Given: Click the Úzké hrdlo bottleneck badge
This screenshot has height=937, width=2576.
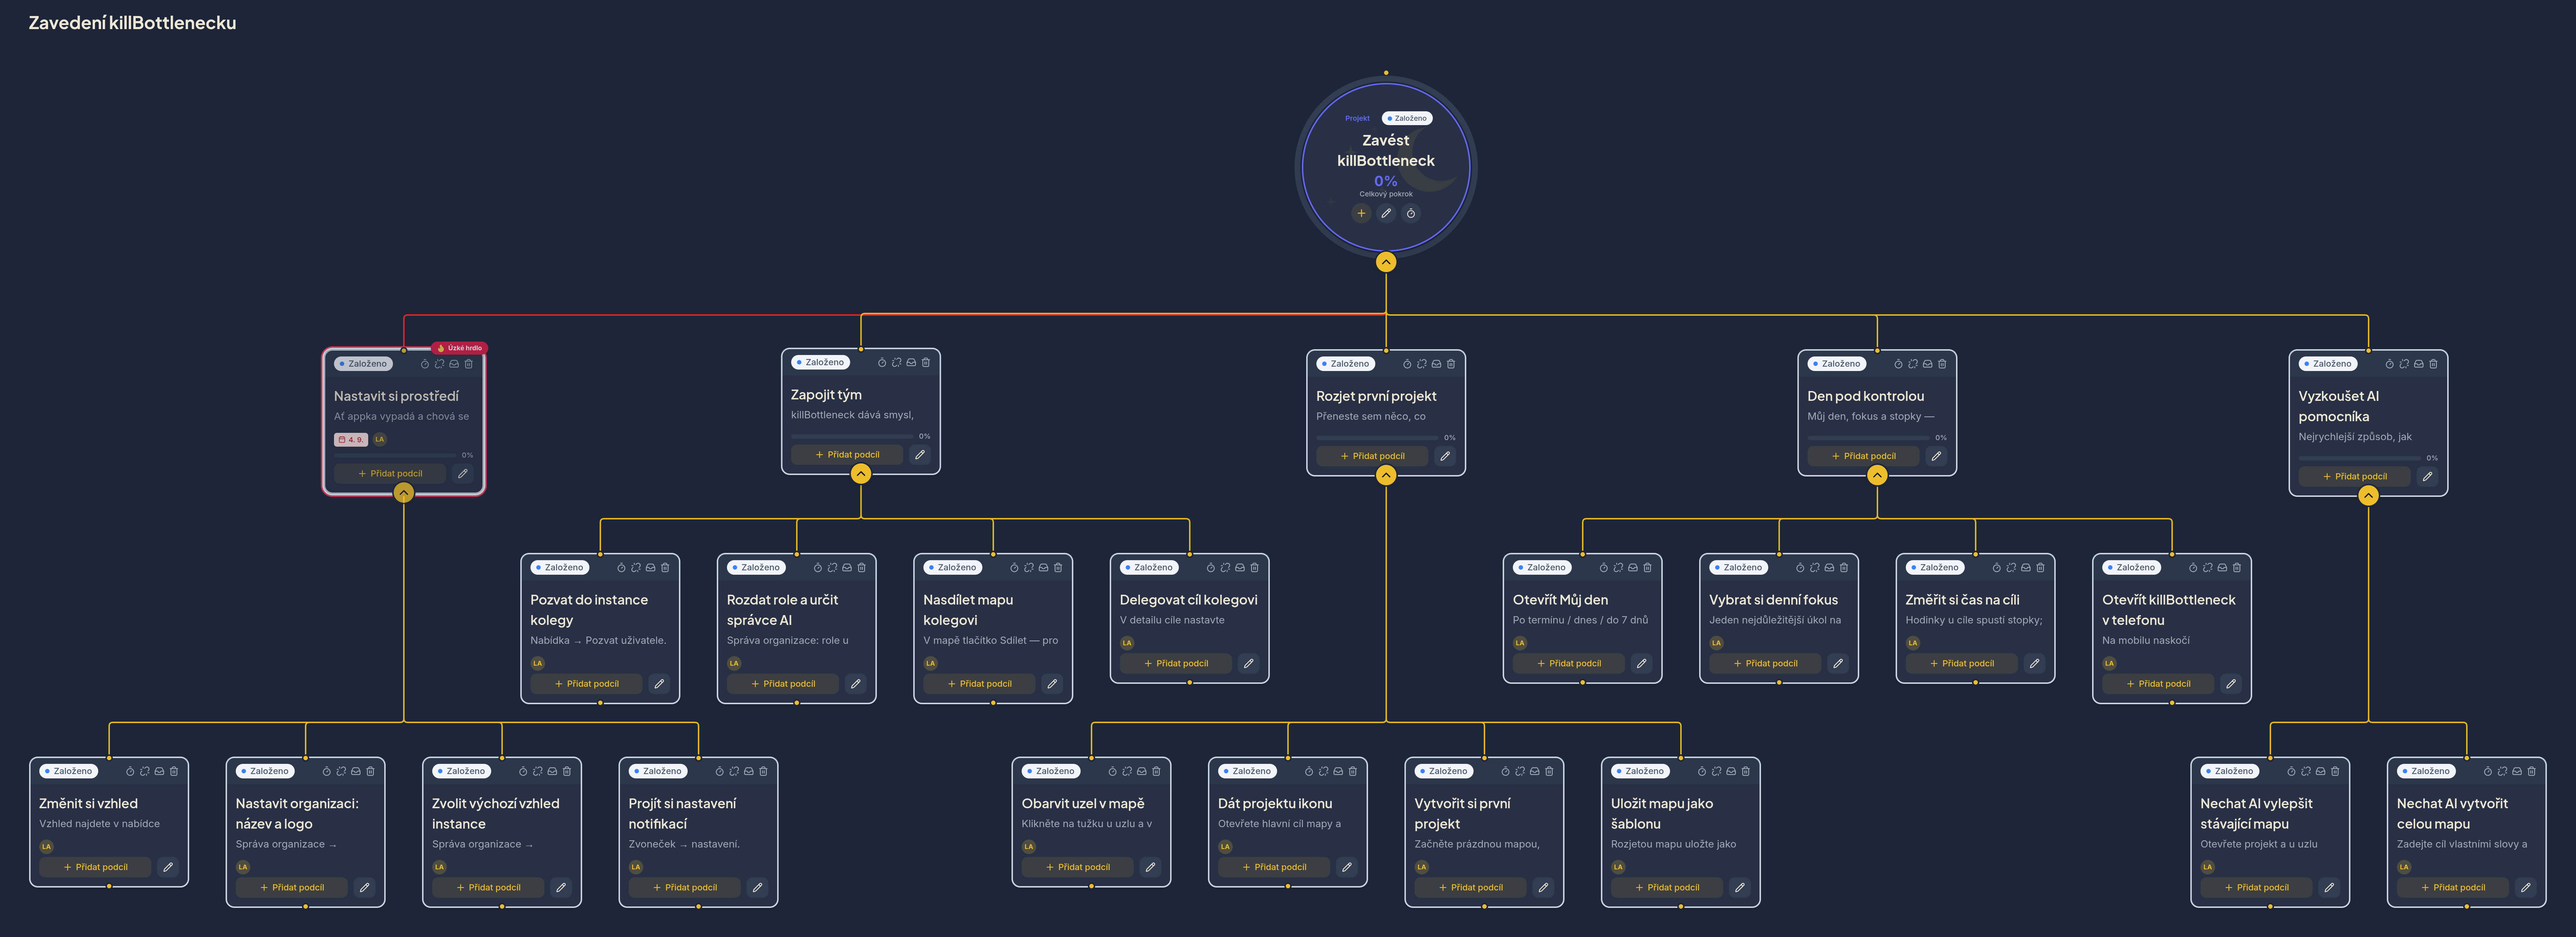Looking at the screenshot, I should (459, 348).
